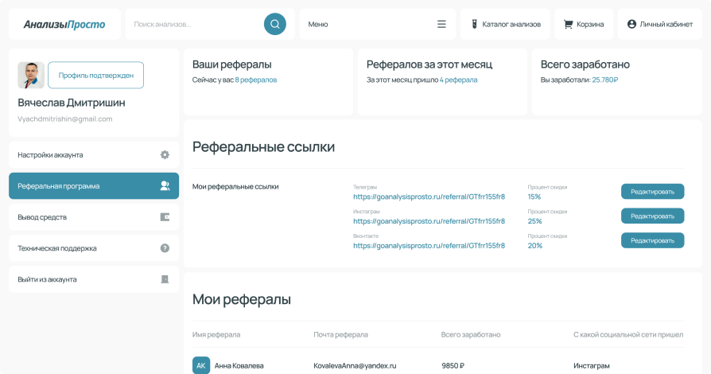
Task: Click the AK avatar of Анна Ковалева
Action: coord(201,365)
